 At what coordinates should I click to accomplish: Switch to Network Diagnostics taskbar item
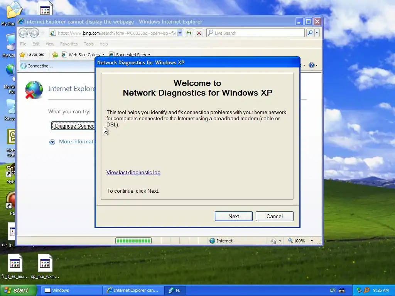tap(176, 290)
